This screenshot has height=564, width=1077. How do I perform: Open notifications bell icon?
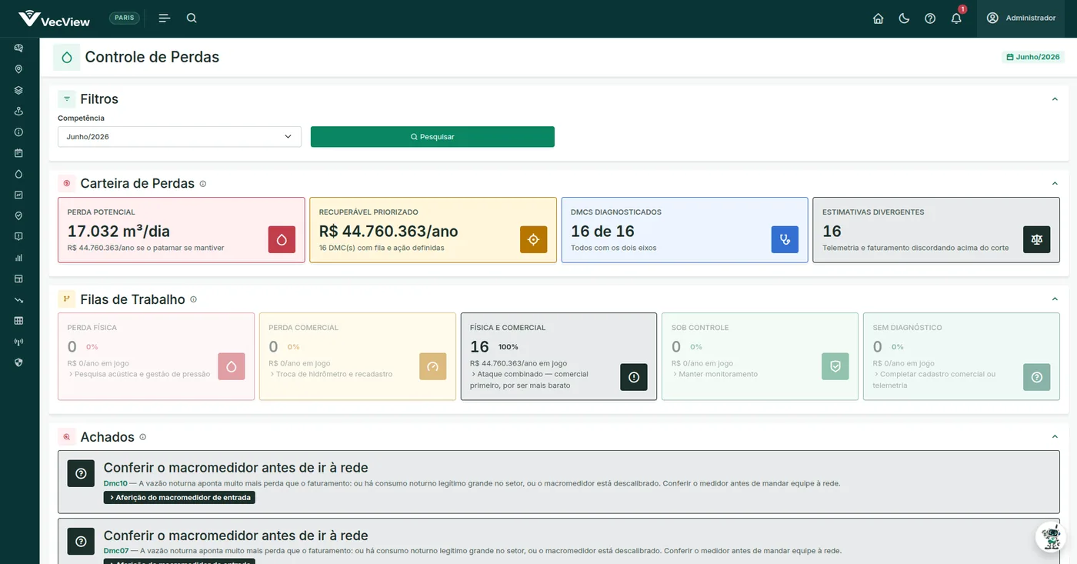coord(956,18)
